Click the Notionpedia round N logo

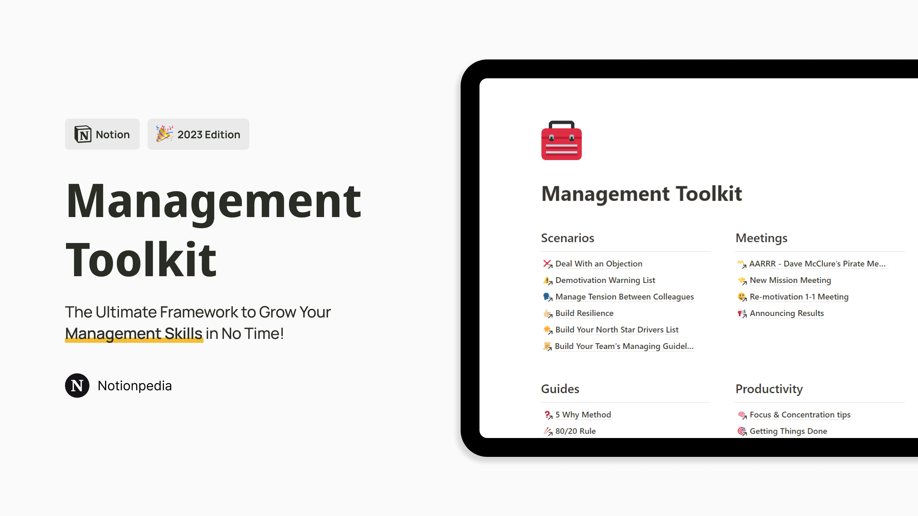[x=77, y=385]
